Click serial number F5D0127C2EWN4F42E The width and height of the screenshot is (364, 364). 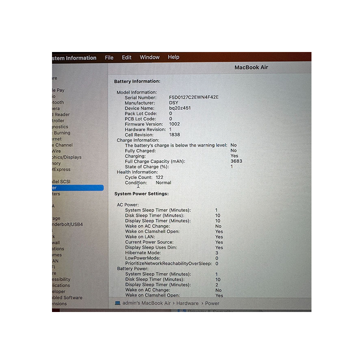click(193, 97)
